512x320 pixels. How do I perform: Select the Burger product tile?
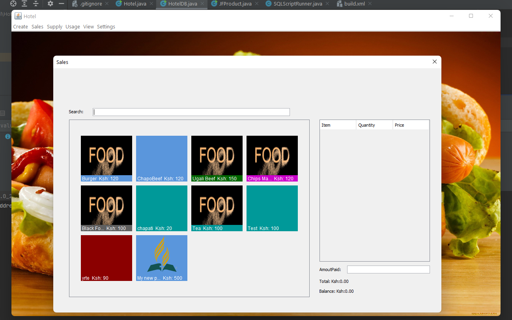[107, 159]
